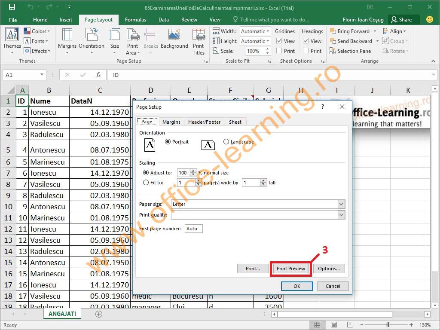Select the Landscape orientation radio button

226,142
